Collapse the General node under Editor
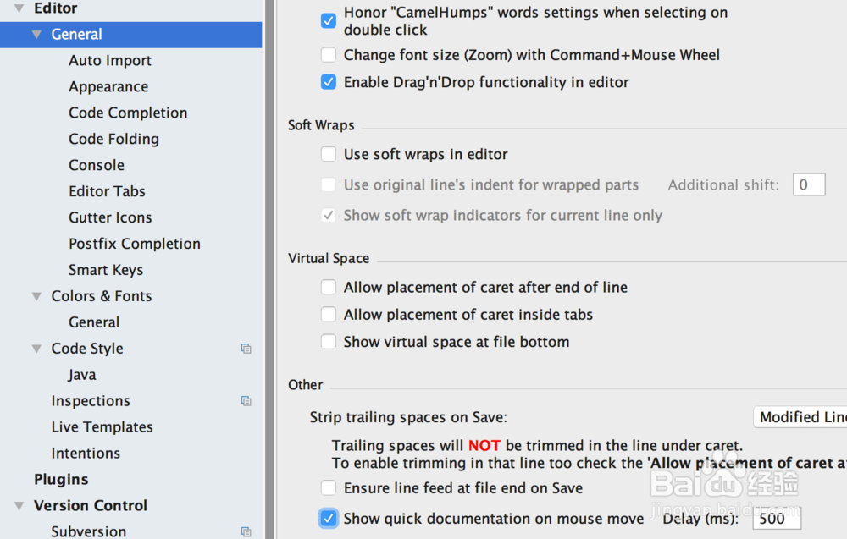This screenshot has height=539, width=847. (36, 35)
